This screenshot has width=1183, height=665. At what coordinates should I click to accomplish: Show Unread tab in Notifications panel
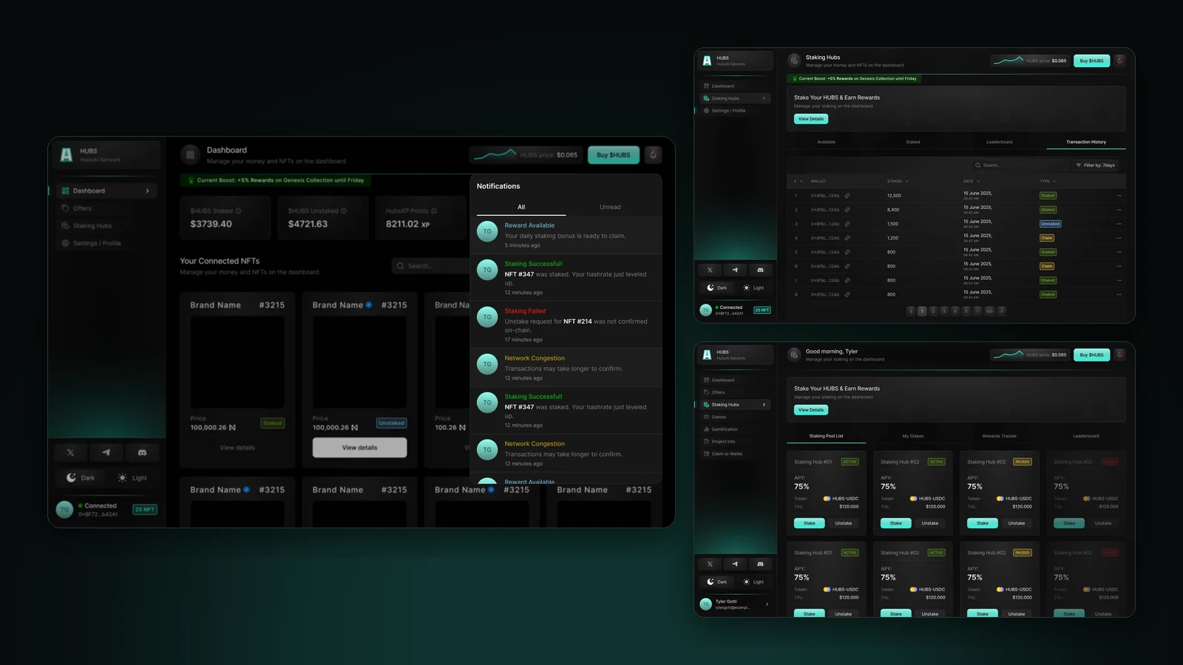610,207
